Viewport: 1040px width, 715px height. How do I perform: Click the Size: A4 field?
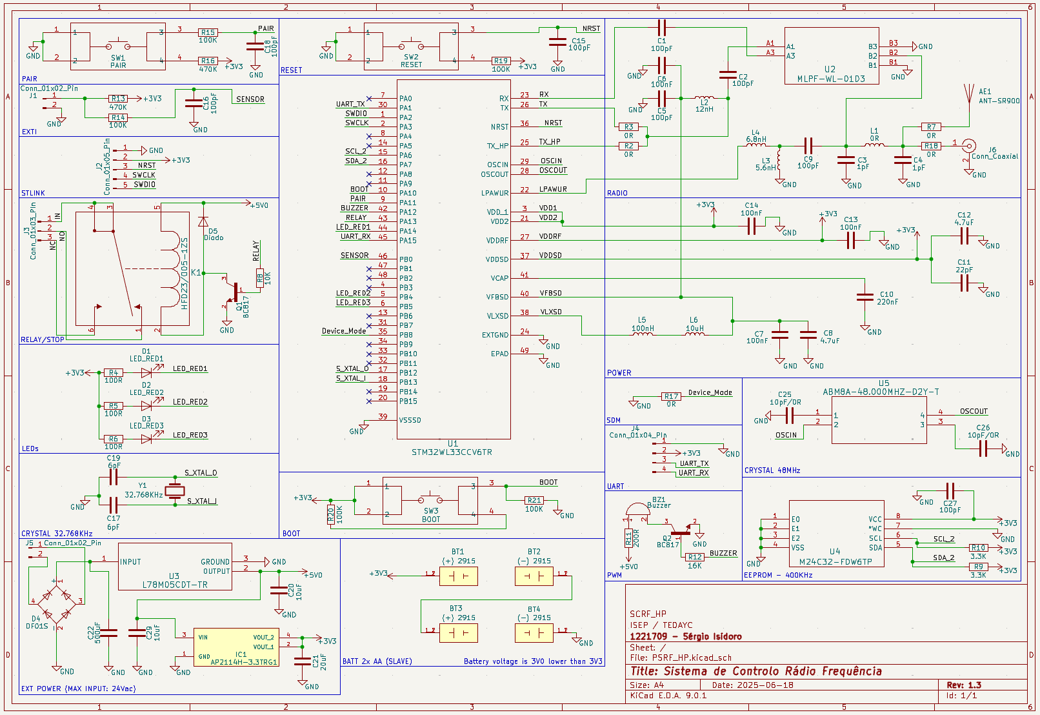click(x=647, y=685)
